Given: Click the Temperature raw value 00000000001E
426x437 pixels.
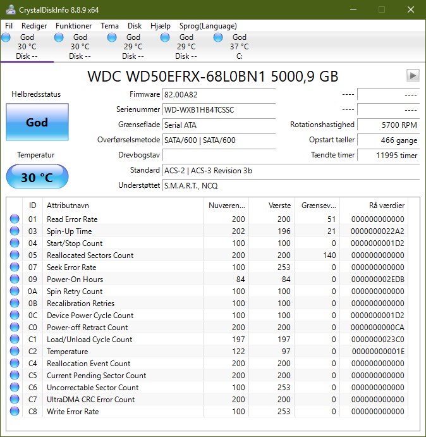Looking at the screenshot, I should click(378, 352).
